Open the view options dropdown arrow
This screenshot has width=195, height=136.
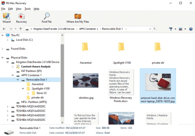coord(185,29)
